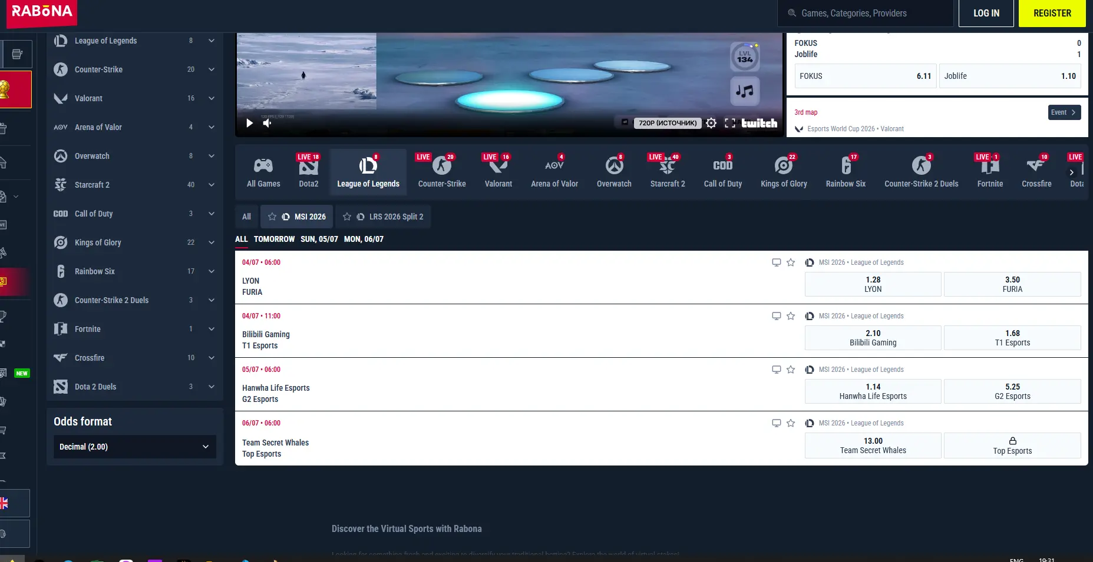
Task: Expand Starcraft 2 sidebar section
Action: 212,185
